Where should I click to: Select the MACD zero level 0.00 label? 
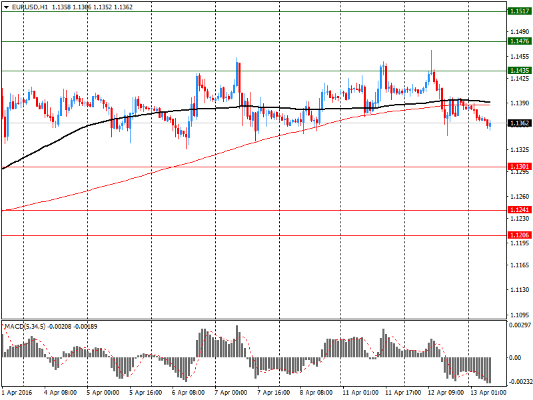(515, 358)
